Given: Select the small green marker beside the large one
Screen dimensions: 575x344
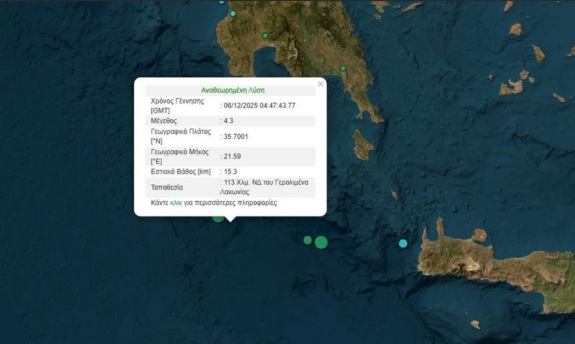Looking at the screenshot, I should tap(307, 240).
